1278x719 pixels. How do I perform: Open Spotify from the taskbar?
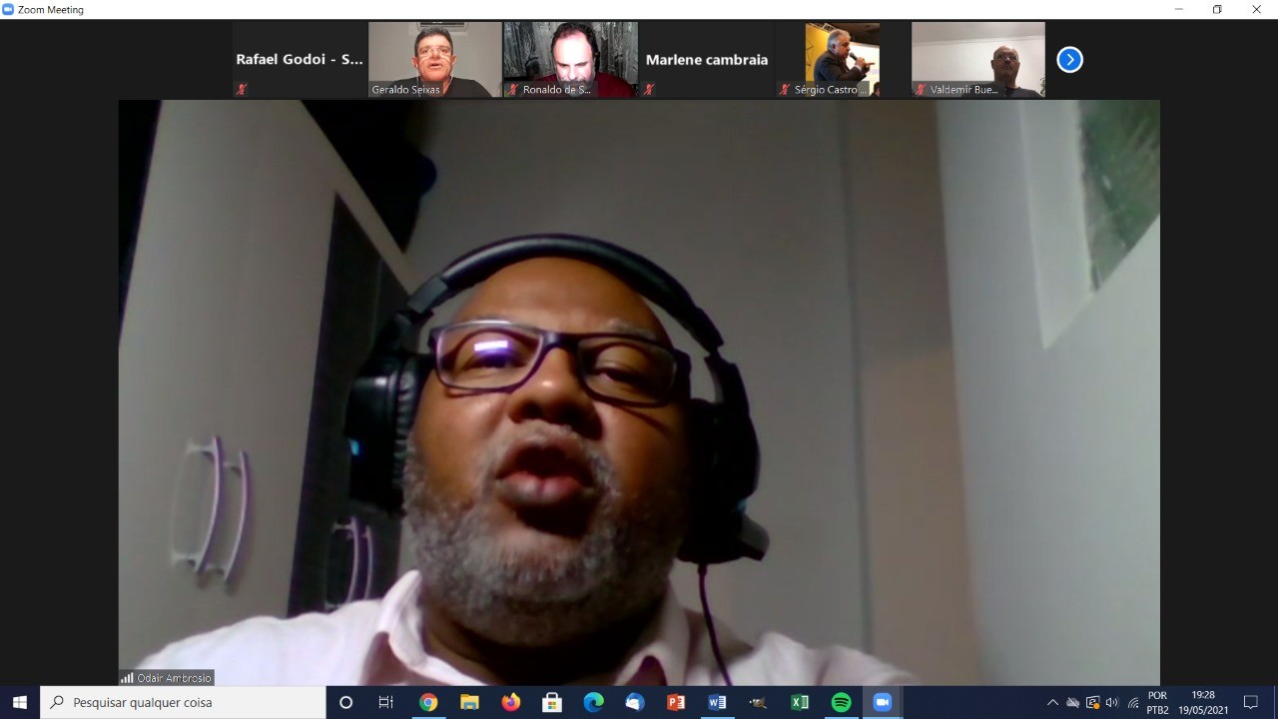tap(841, 702)
